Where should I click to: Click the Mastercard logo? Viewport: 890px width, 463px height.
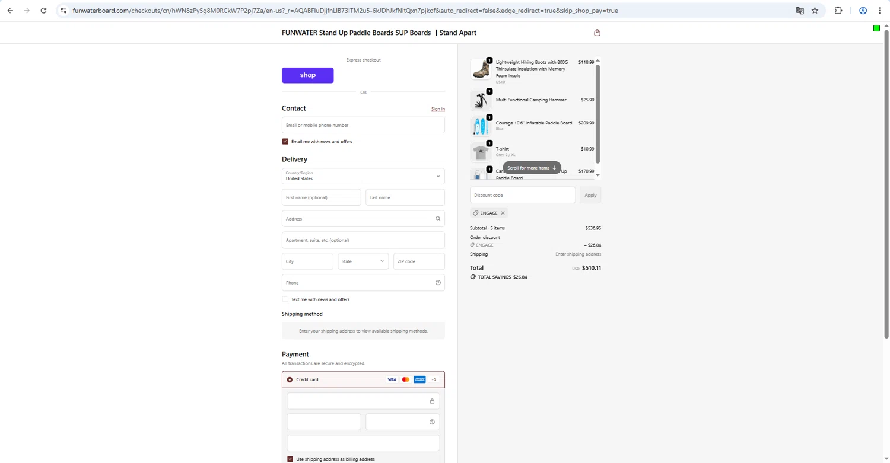click(406, 379)
